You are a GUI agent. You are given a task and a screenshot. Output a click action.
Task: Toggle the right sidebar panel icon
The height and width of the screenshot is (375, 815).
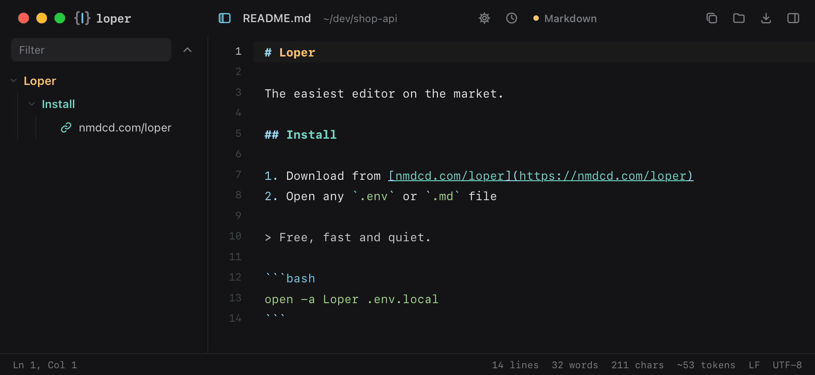(793, 18)
